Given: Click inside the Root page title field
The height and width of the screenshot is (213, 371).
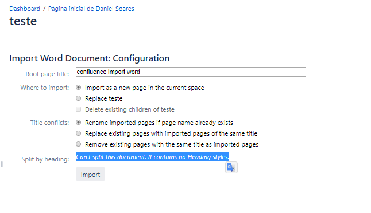Looking at the screenshot, I should (191, 72).
